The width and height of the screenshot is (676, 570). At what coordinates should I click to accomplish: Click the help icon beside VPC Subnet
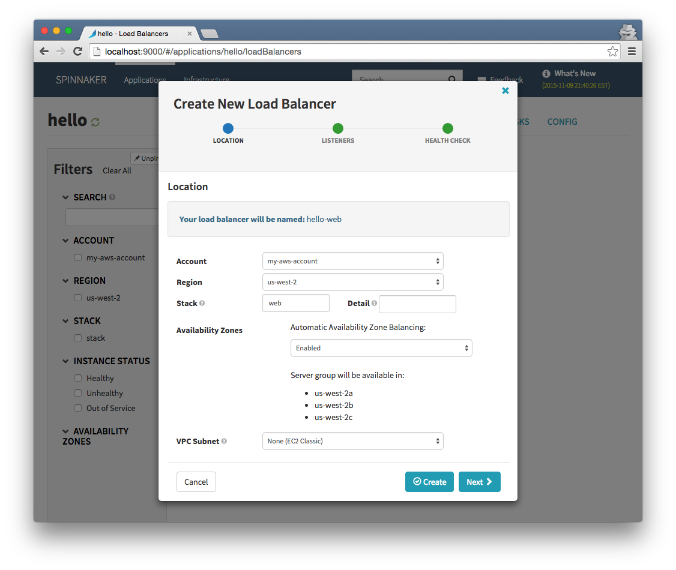point(223,441)
